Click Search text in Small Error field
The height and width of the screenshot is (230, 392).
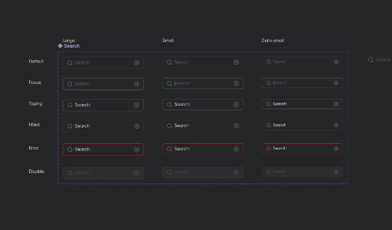(x=182, y=149)
